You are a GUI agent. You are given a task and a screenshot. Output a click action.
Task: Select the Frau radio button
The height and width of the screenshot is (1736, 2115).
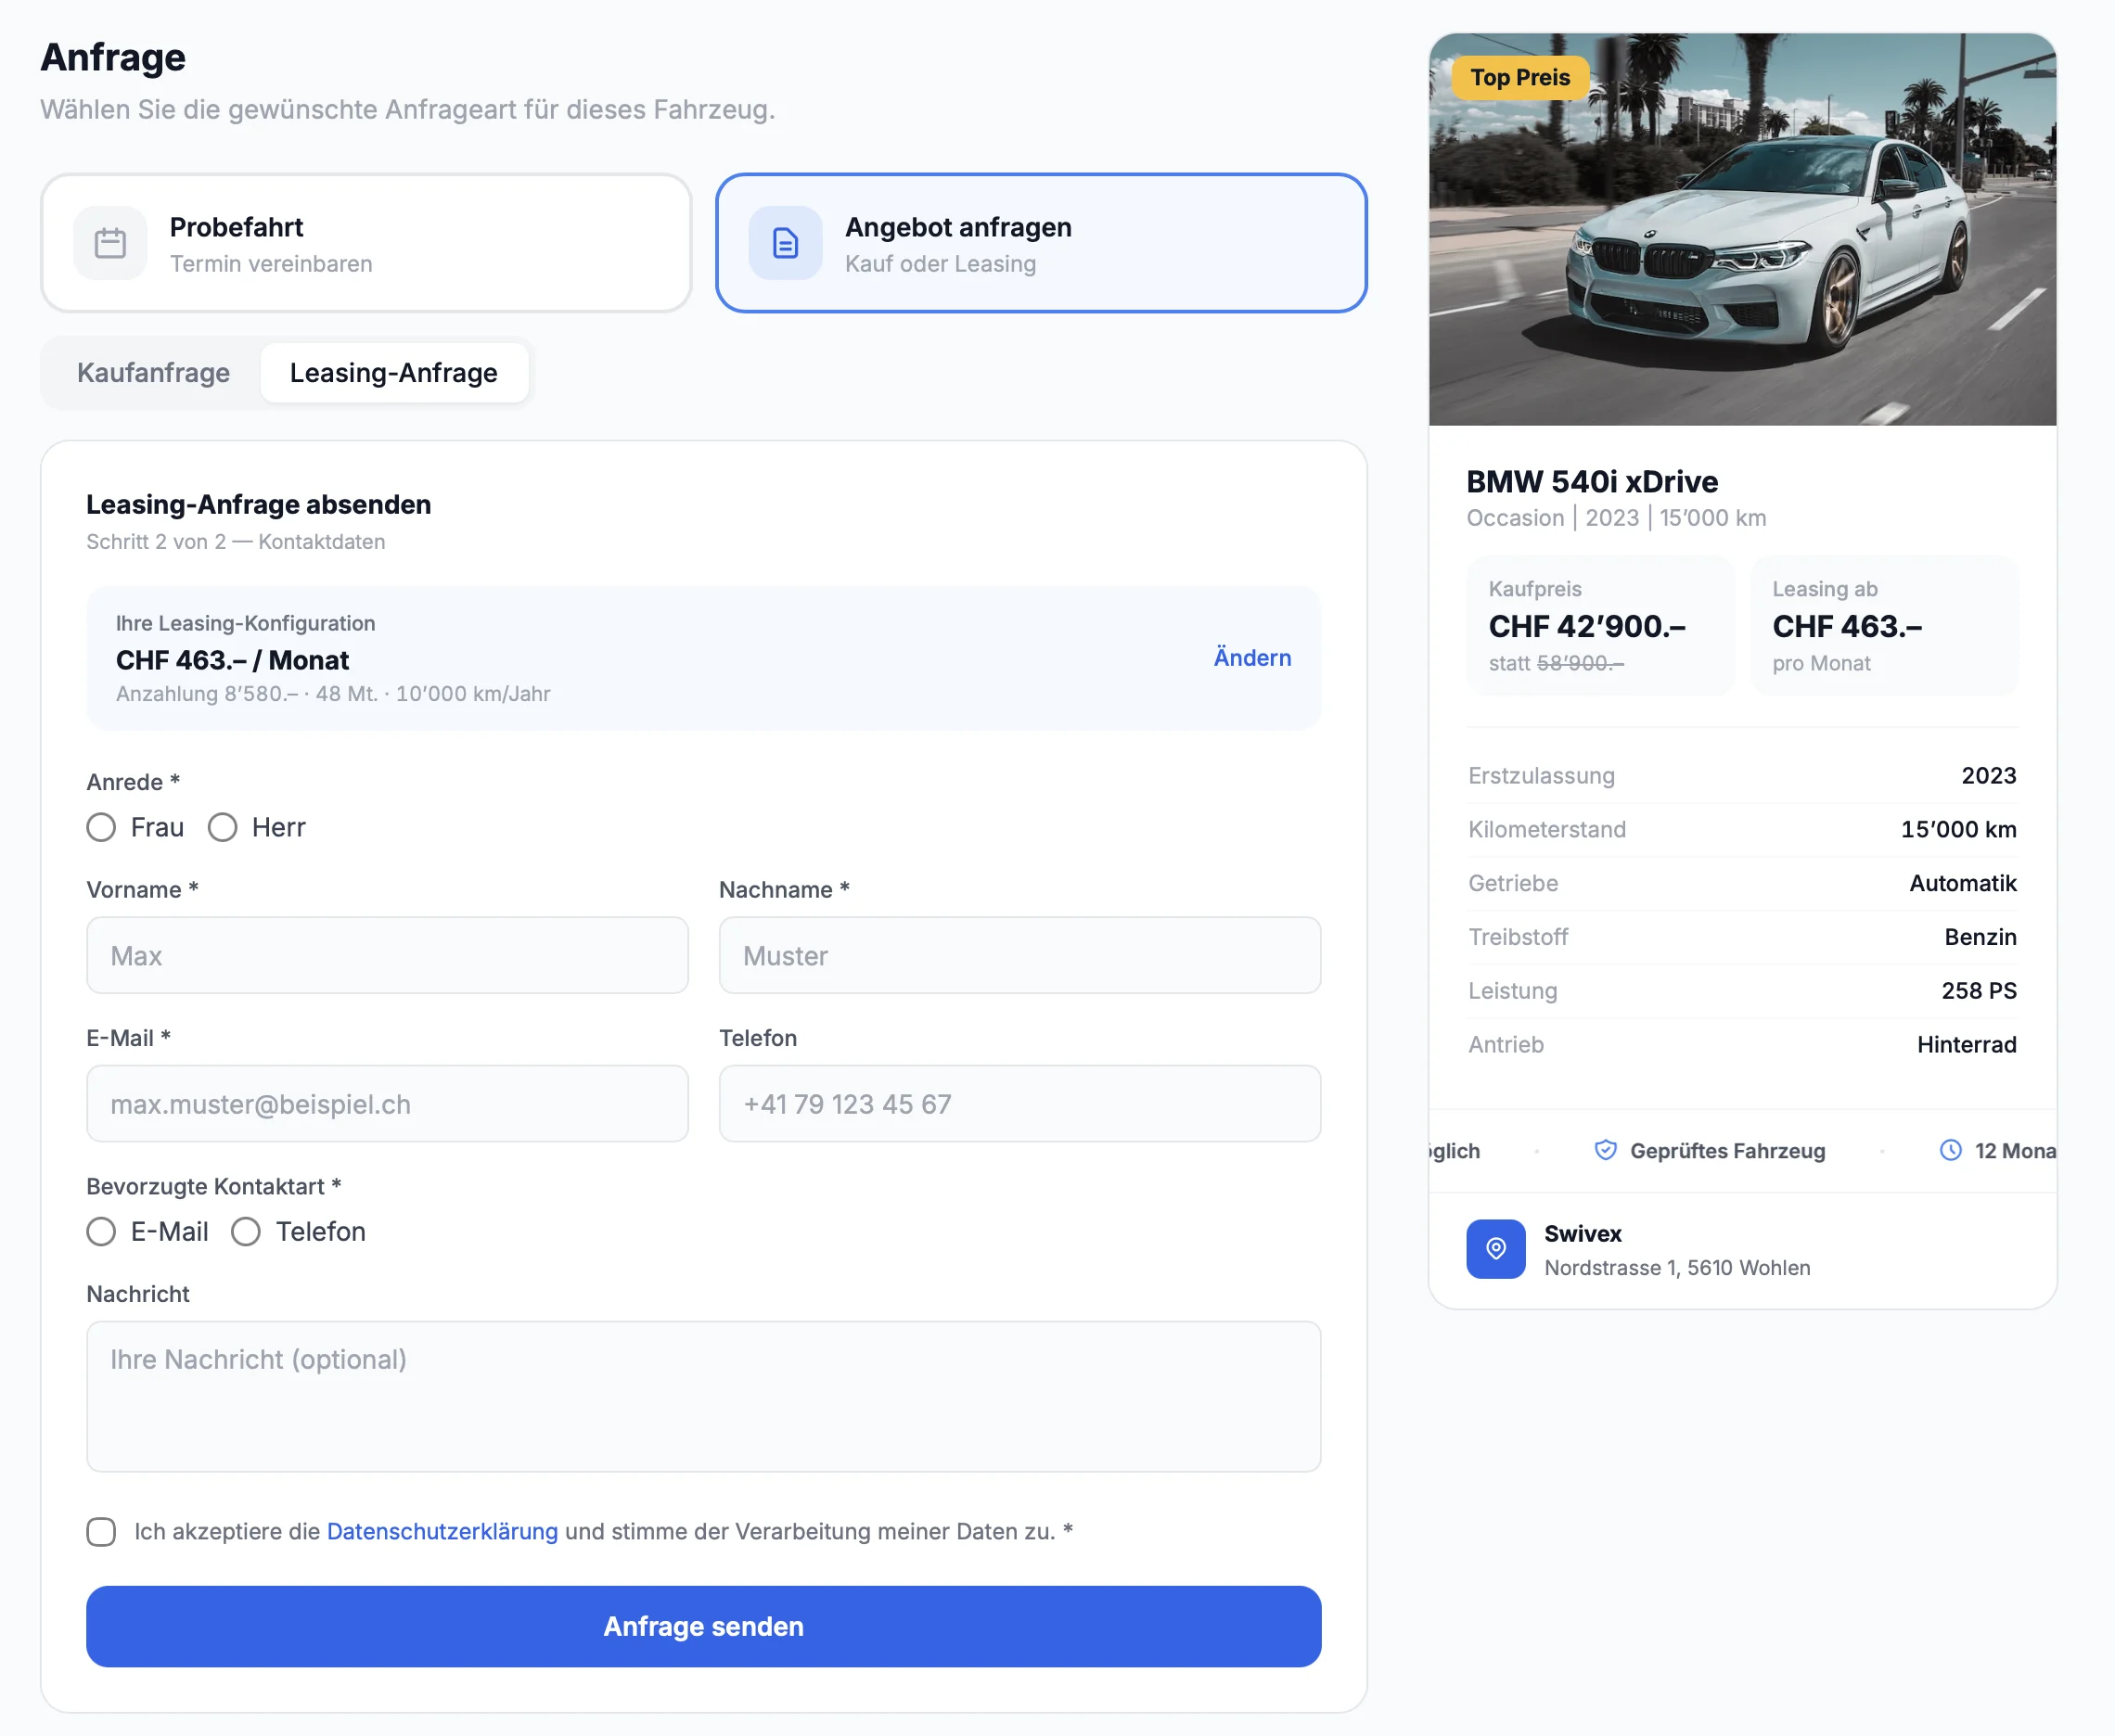(101, 827)
